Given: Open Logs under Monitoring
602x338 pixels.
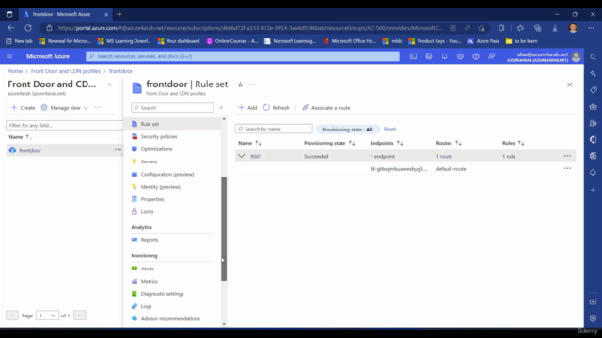Looking at the screenshot, I should coord(146,306).
